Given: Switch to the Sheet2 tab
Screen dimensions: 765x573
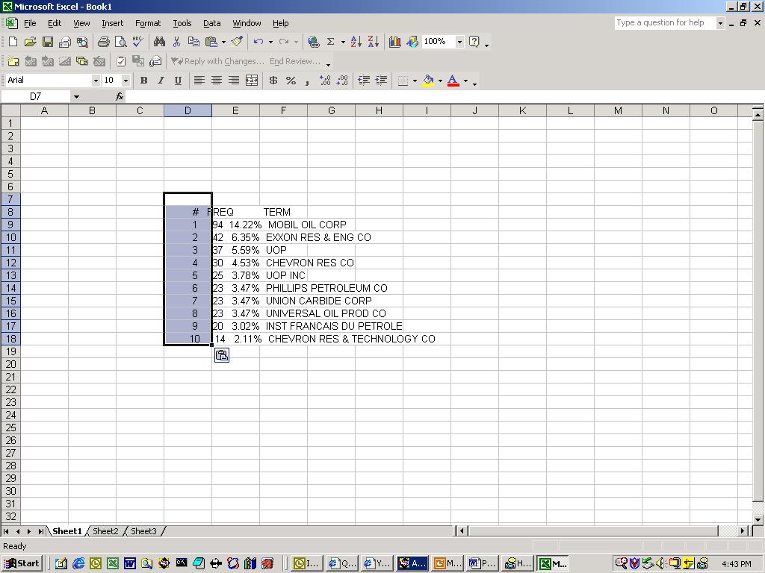Looking at the screenshot, I should [x=105, y=531].
